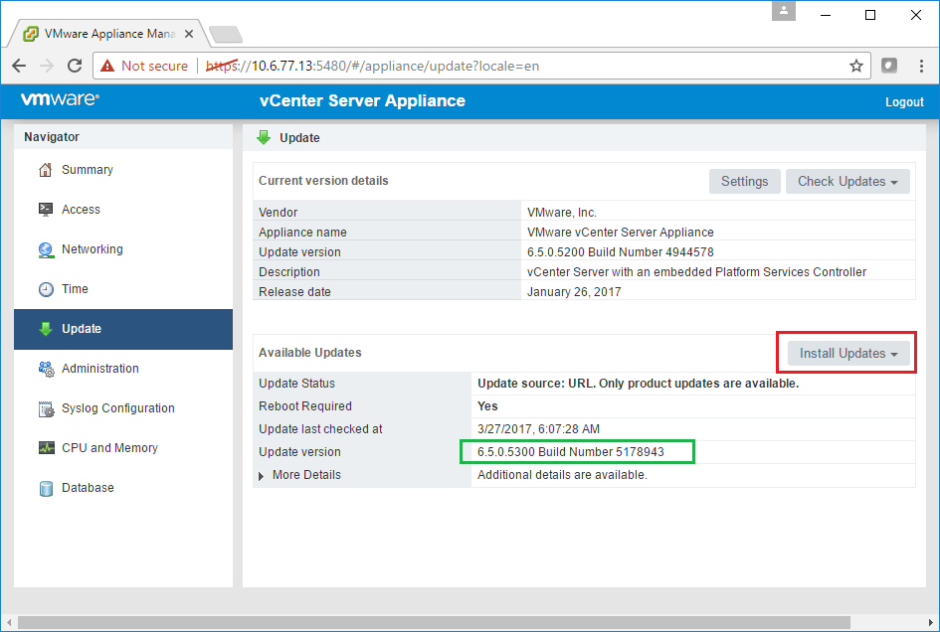Click the CPU and Memory monitor icon

(x=46, y=448)
